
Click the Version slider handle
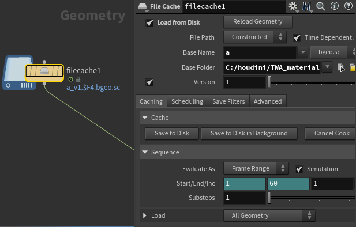pyautogui.click(x=269, y=82)
